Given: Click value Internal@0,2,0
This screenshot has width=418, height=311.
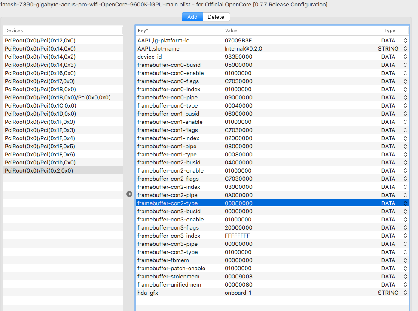Looking at the screenshot, I should (244, 49).
